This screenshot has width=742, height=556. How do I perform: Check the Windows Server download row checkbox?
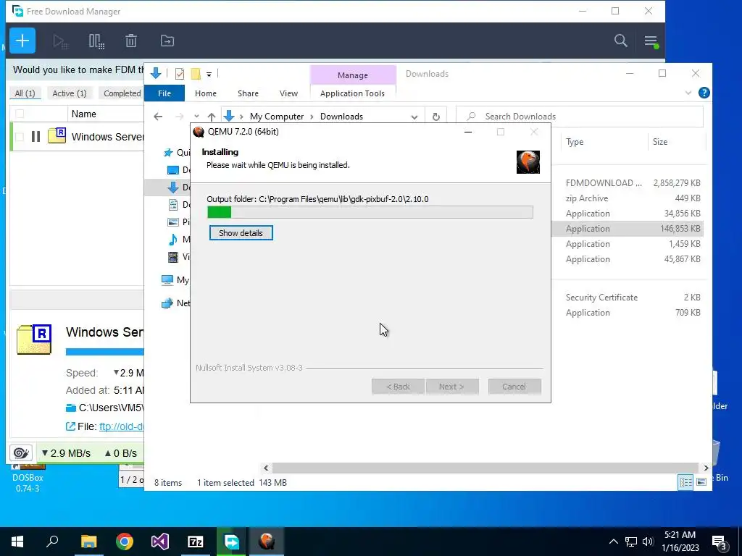click(20, 137)
